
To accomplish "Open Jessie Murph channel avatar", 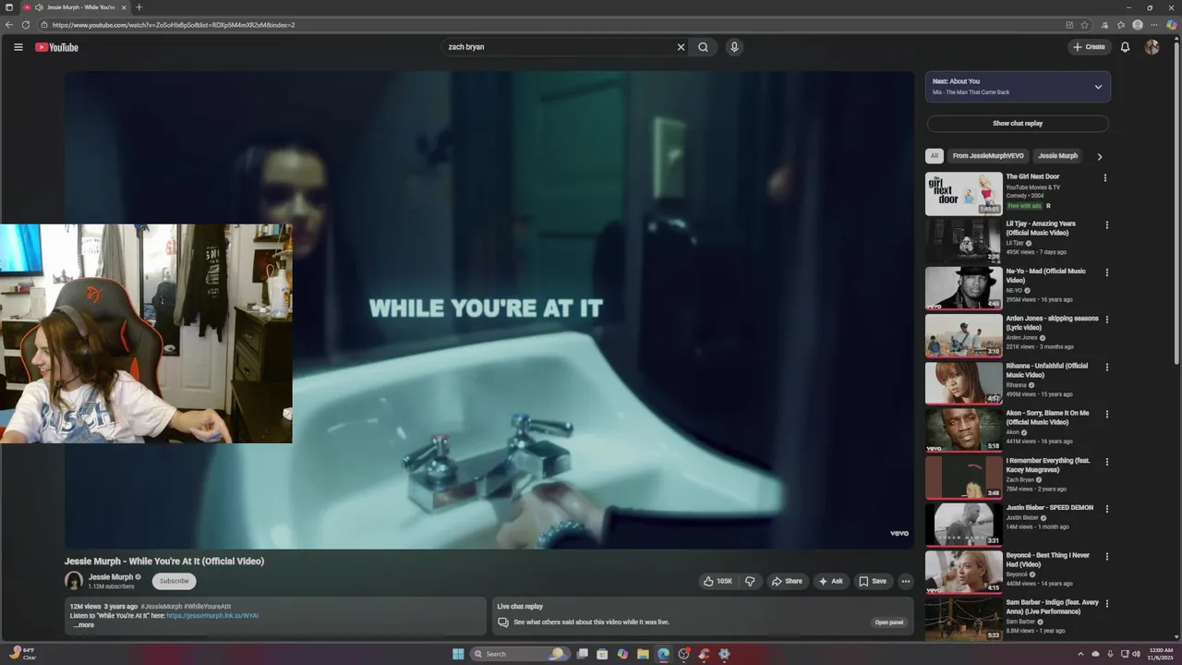I will [74, 581].
